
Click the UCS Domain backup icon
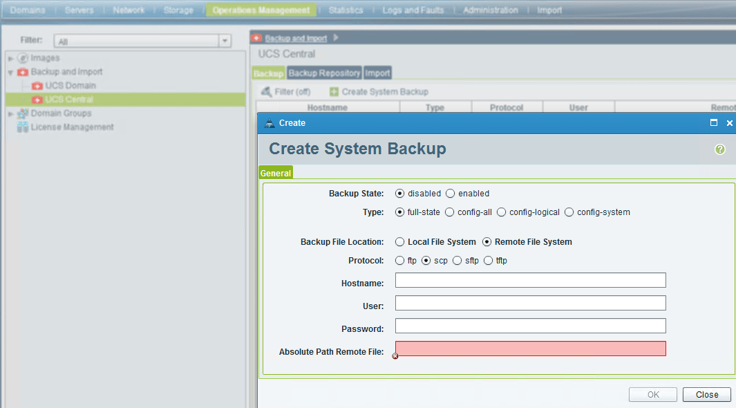[x=37, y=86]
